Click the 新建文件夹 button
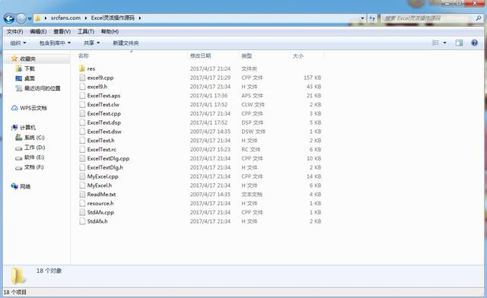Viewport: 487px width, 298px height. (x=126, y=43)
